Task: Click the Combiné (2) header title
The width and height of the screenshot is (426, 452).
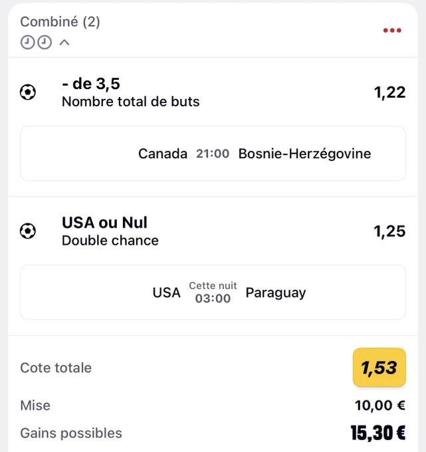Action: [x=60, y=22]
